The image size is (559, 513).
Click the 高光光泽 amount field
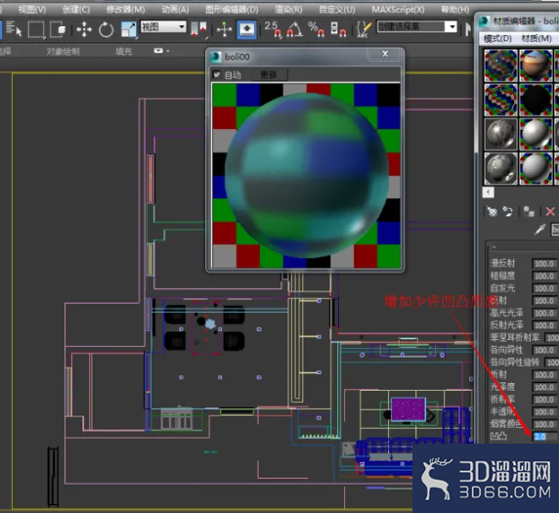(x=544, y=314)
